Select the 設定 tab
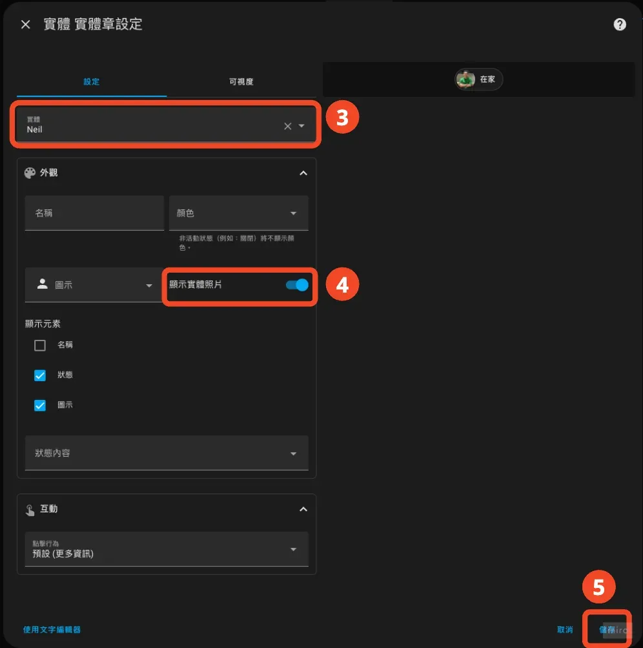The height and width of the screenshot is (648, 643). coord(91,82)
